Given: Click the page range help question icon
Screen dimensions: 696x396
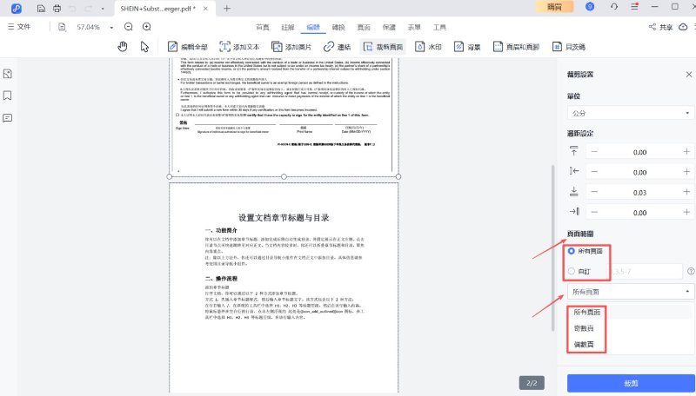Looking at the screenshot, I should (x=691, y=271).
